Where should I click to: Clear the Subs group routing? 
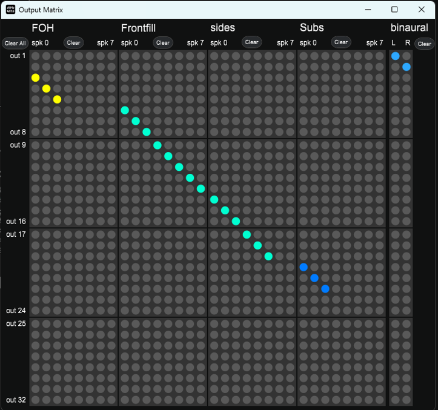click(341, 42)
